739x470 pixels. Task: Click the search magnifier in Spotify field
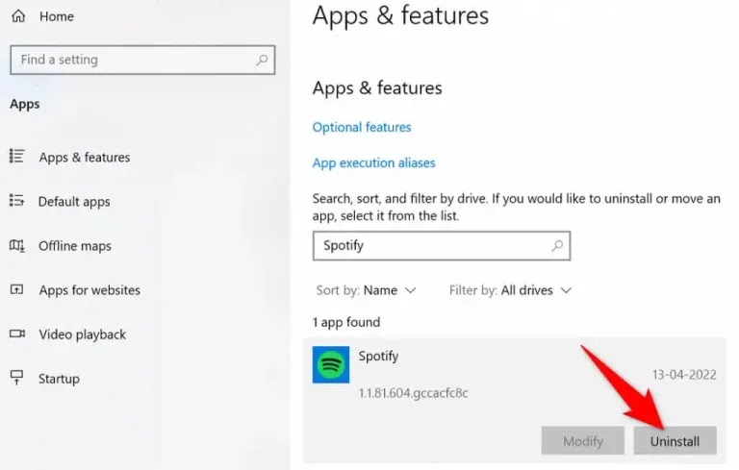coord(557,245)
